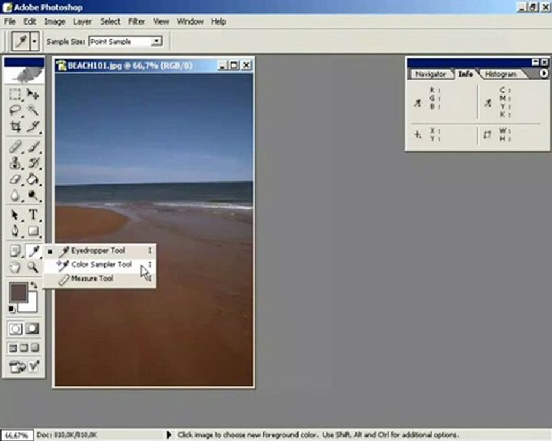Click the Adobe Online feather image
552x441 pixels.
pos(24,75)
